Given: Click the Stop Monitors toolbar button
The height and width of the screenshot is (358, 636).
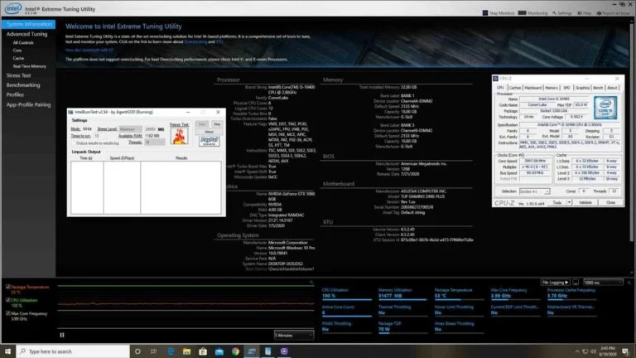Looking at the screenshot, I should 499,13.
